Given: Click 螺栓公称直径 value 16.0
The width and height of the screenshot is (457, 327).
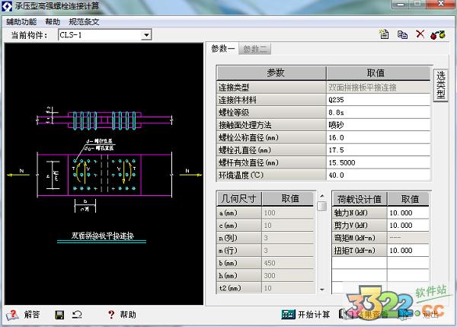Looking at the screenshot, I should (x=379, y=138).
